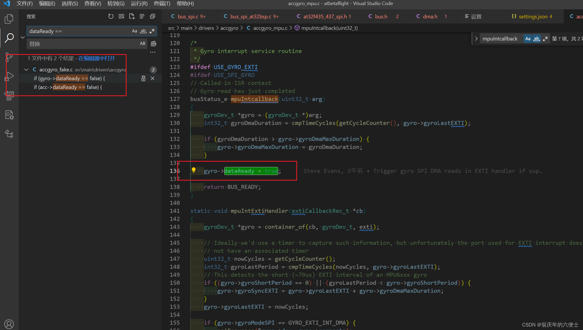This screenshot has width=583, height=330.
Task: Toggle Match Whole Word in find widget
Action: tap(536, 39)
